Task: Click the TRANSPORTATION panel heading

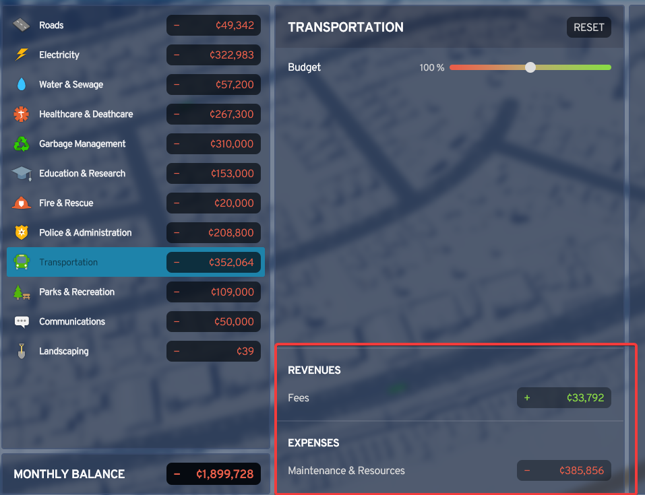Action: pyautogui.click(x=346, y=27)
